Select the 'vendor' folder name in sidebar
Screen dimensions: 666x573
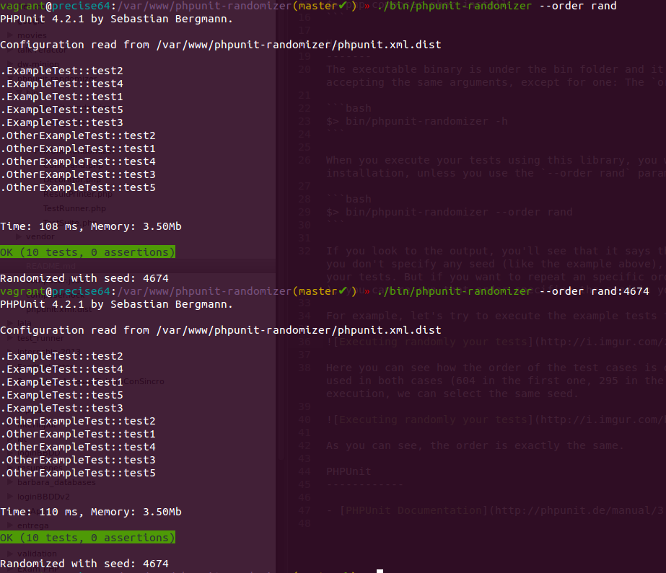point(40,236)
